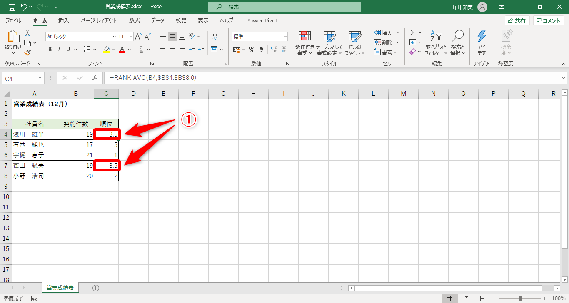Click the 共有 share button

pyautogui.click(x=517, y=20)
